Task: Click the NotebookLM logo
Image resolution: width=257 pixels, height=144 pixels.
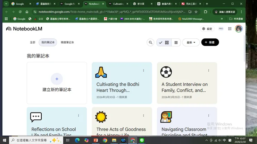Action: pos(24,29)
